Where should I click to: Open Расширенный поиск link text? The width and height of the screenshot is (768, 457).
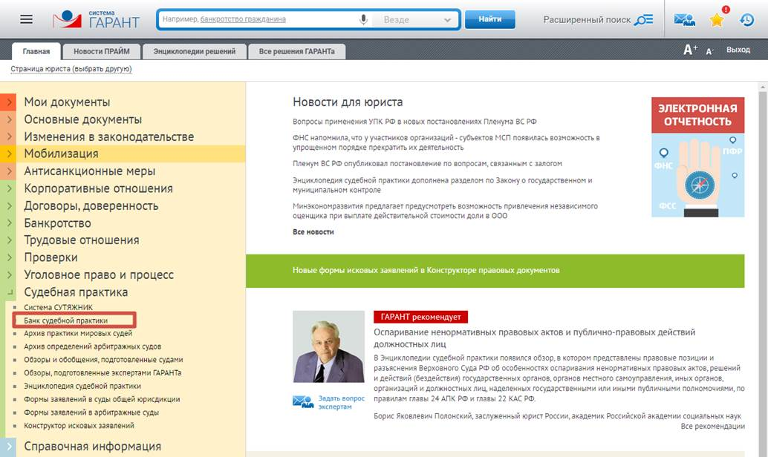(x=587, y=19)
